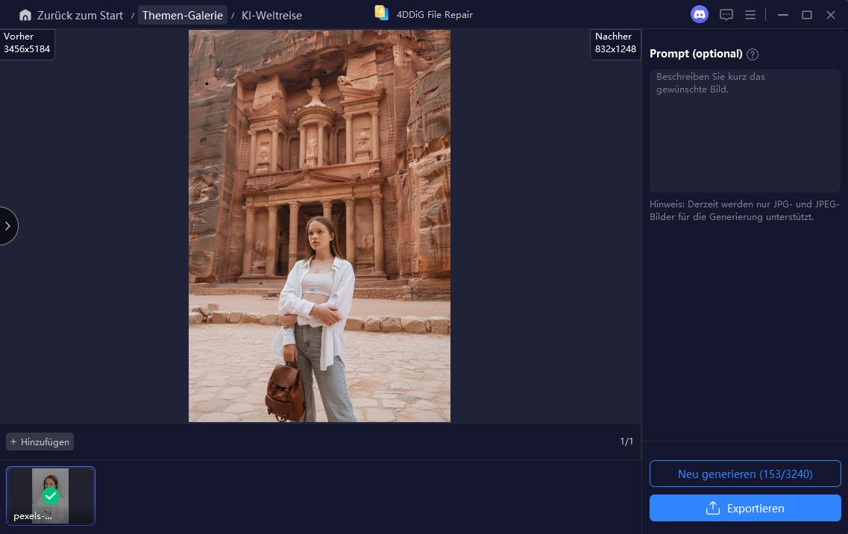This screenshot has height=534, width=848.
Task: Close the 4DDiG File Repair window
Action: tap(831, 15)
